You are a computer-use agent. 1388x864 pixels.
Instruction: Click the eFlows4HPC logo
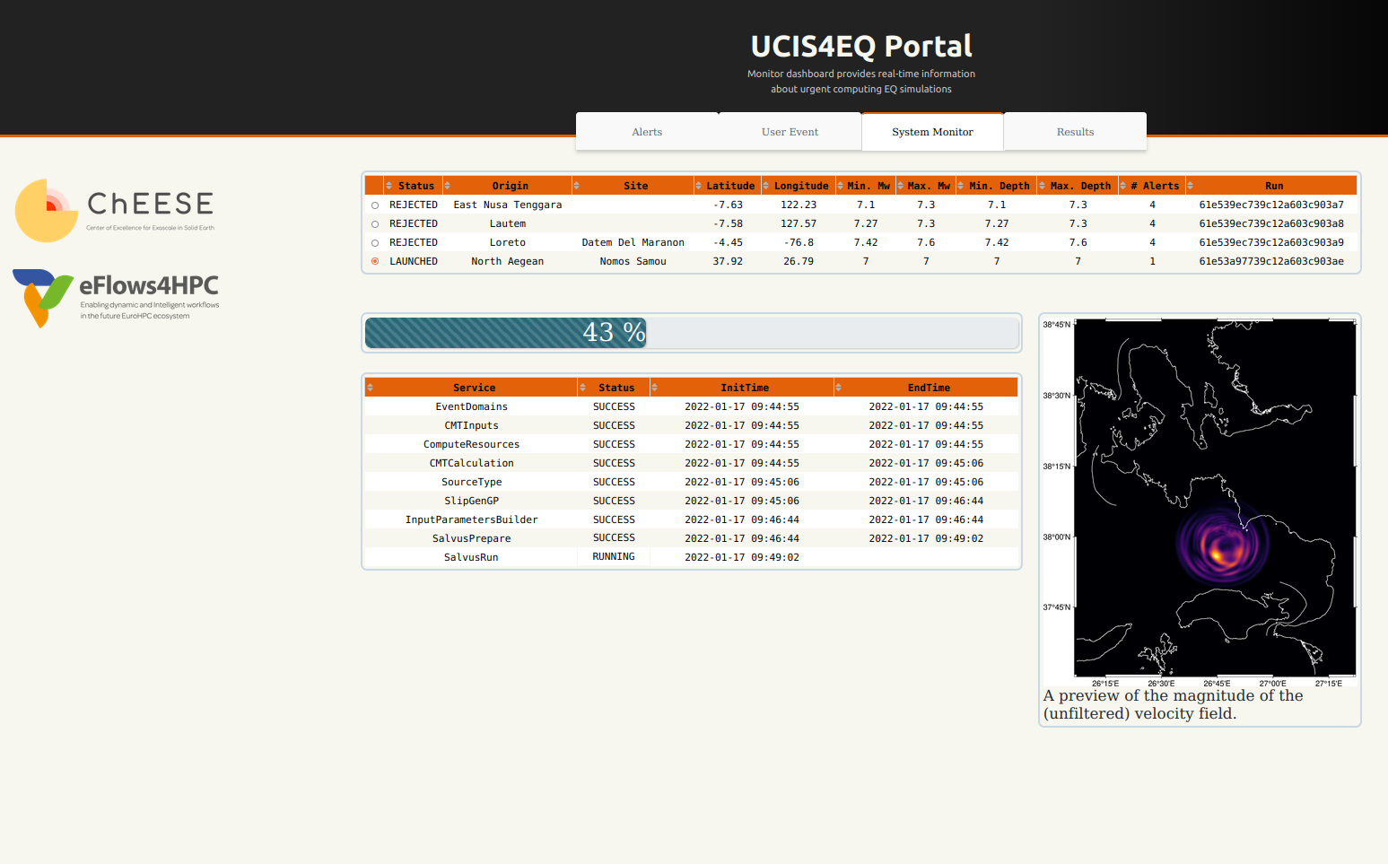pyautogui.click(x=116, y=298)
